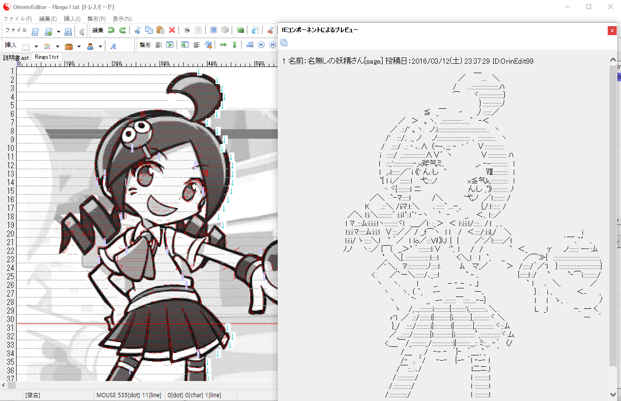The width and height of the screenshot is (621, 401).
Task: Click the green horizontal double-arrow icon
Action: coord(223,45)
